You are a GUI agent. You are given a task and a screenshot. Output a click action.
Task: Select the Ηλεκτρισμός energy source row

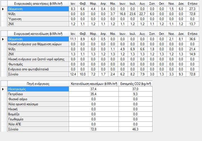(x=80, y=89)
